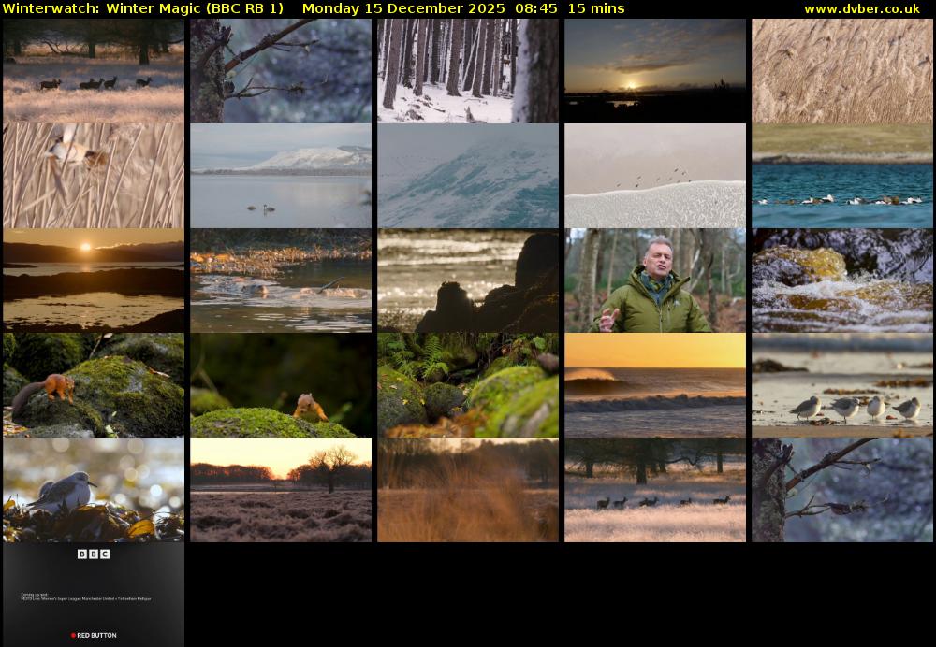Select the golden grass tuft thumbnail
Screen dimensions: 936x647
(x=468, y=490)
